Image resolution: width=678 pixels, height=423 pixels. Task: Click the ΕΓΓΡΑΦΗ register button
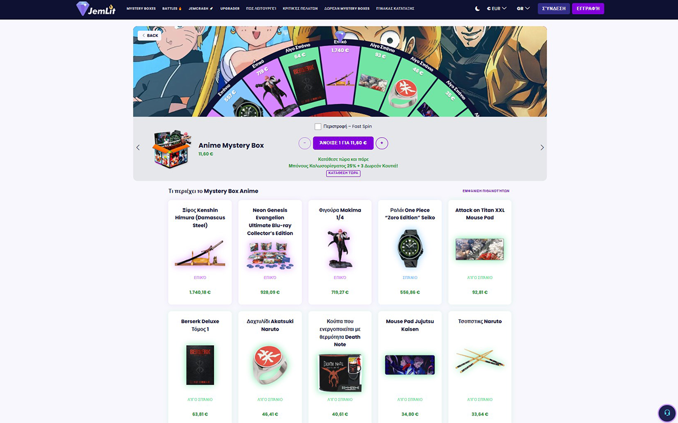pyautogui.click(x=588, y=8)
